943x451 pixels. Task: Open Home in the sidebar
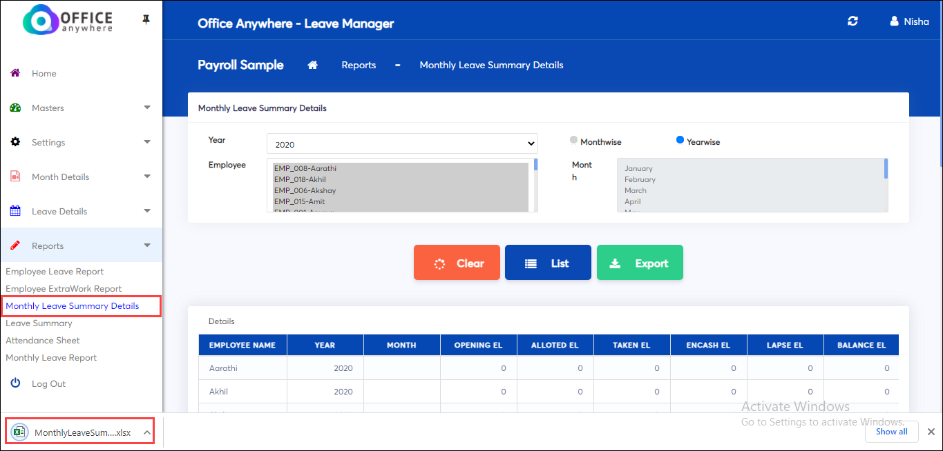coord(44,73)
